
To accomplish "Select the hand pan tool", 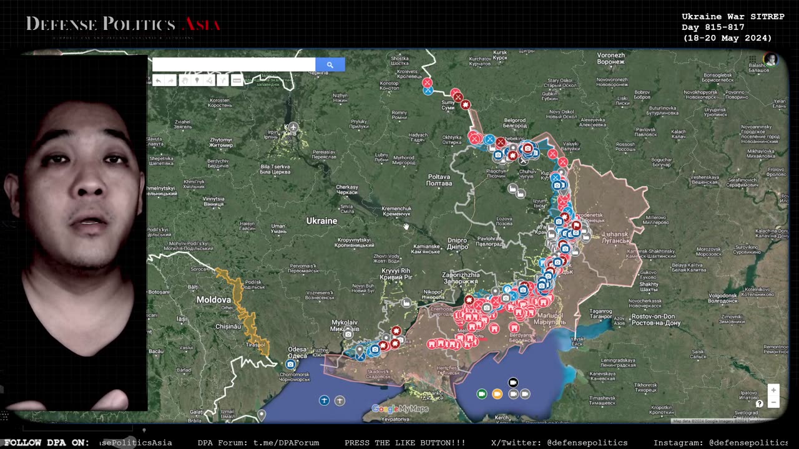I will (185, 80).
